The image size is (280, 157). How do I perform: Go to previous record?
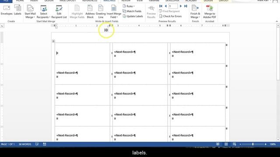coord(166,6)
